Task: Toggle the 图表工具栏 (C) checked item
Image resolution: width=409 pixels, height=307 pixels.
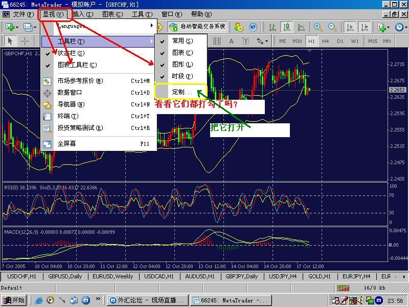Action: (99, 65)
